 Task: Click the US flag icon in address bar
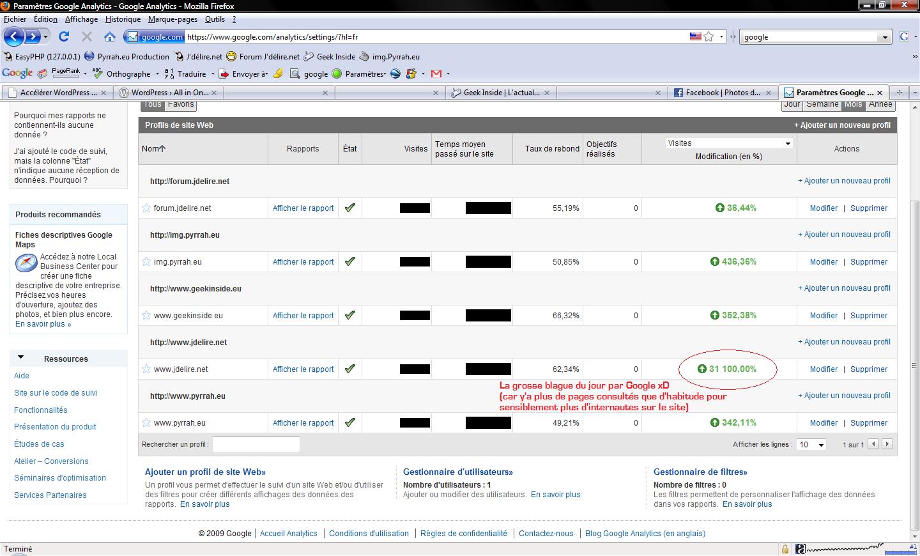696,37
